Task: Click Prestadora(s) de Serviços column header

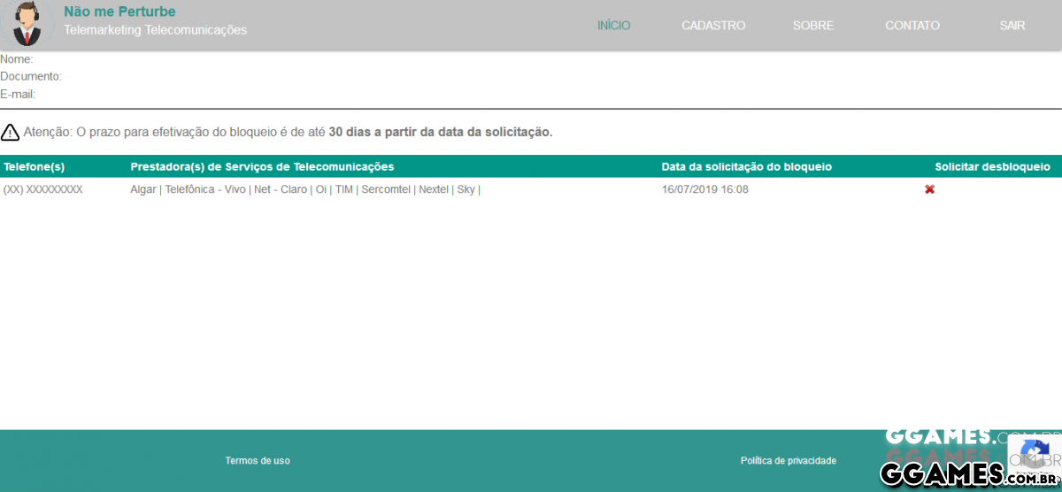Action: click(262, 166)
